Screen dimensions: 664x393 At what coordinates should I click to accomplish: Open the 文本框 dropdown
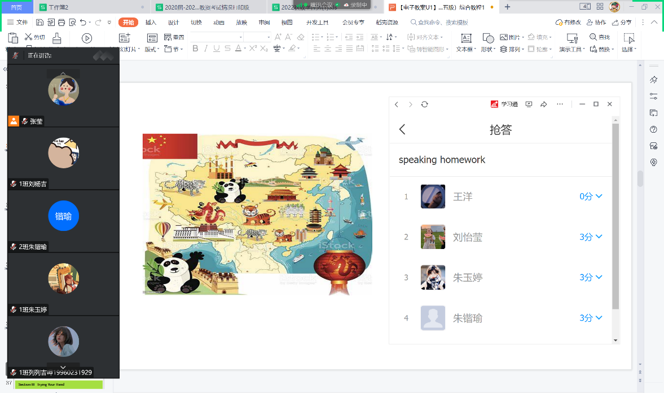tap(466, 49)
